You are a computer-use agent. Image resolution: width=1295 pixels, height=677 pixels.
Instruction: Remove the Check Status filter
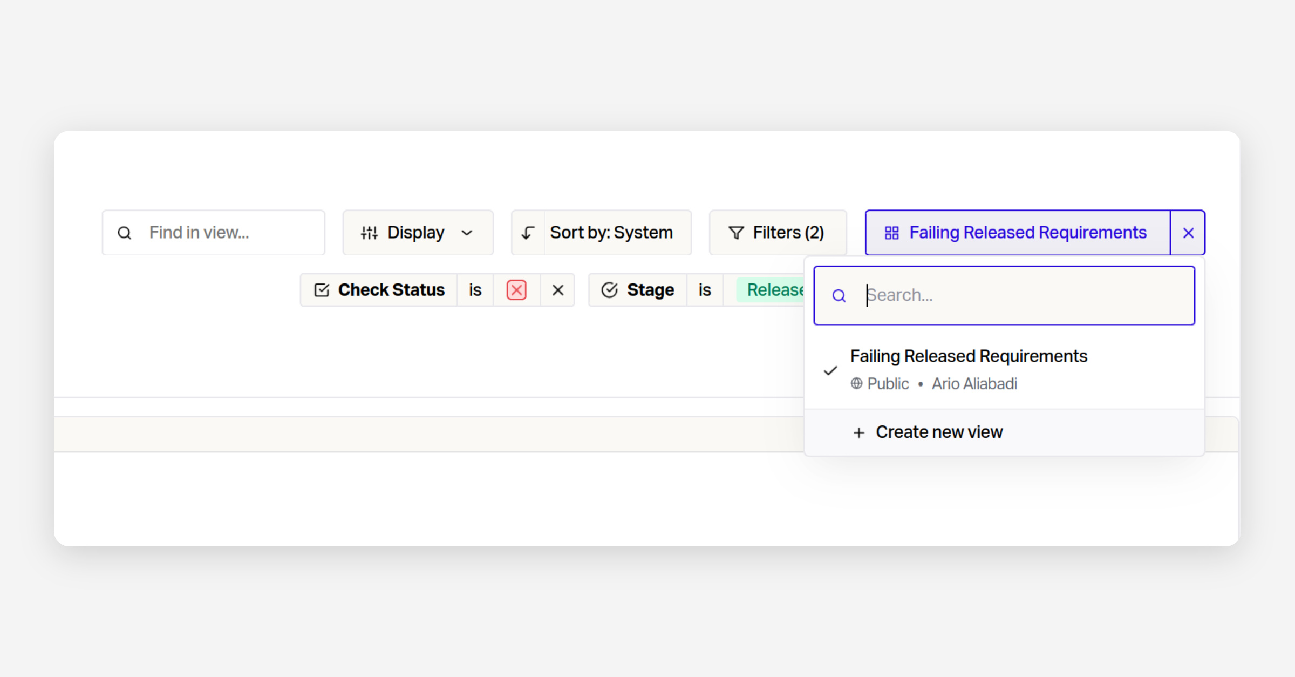(558, 290)
